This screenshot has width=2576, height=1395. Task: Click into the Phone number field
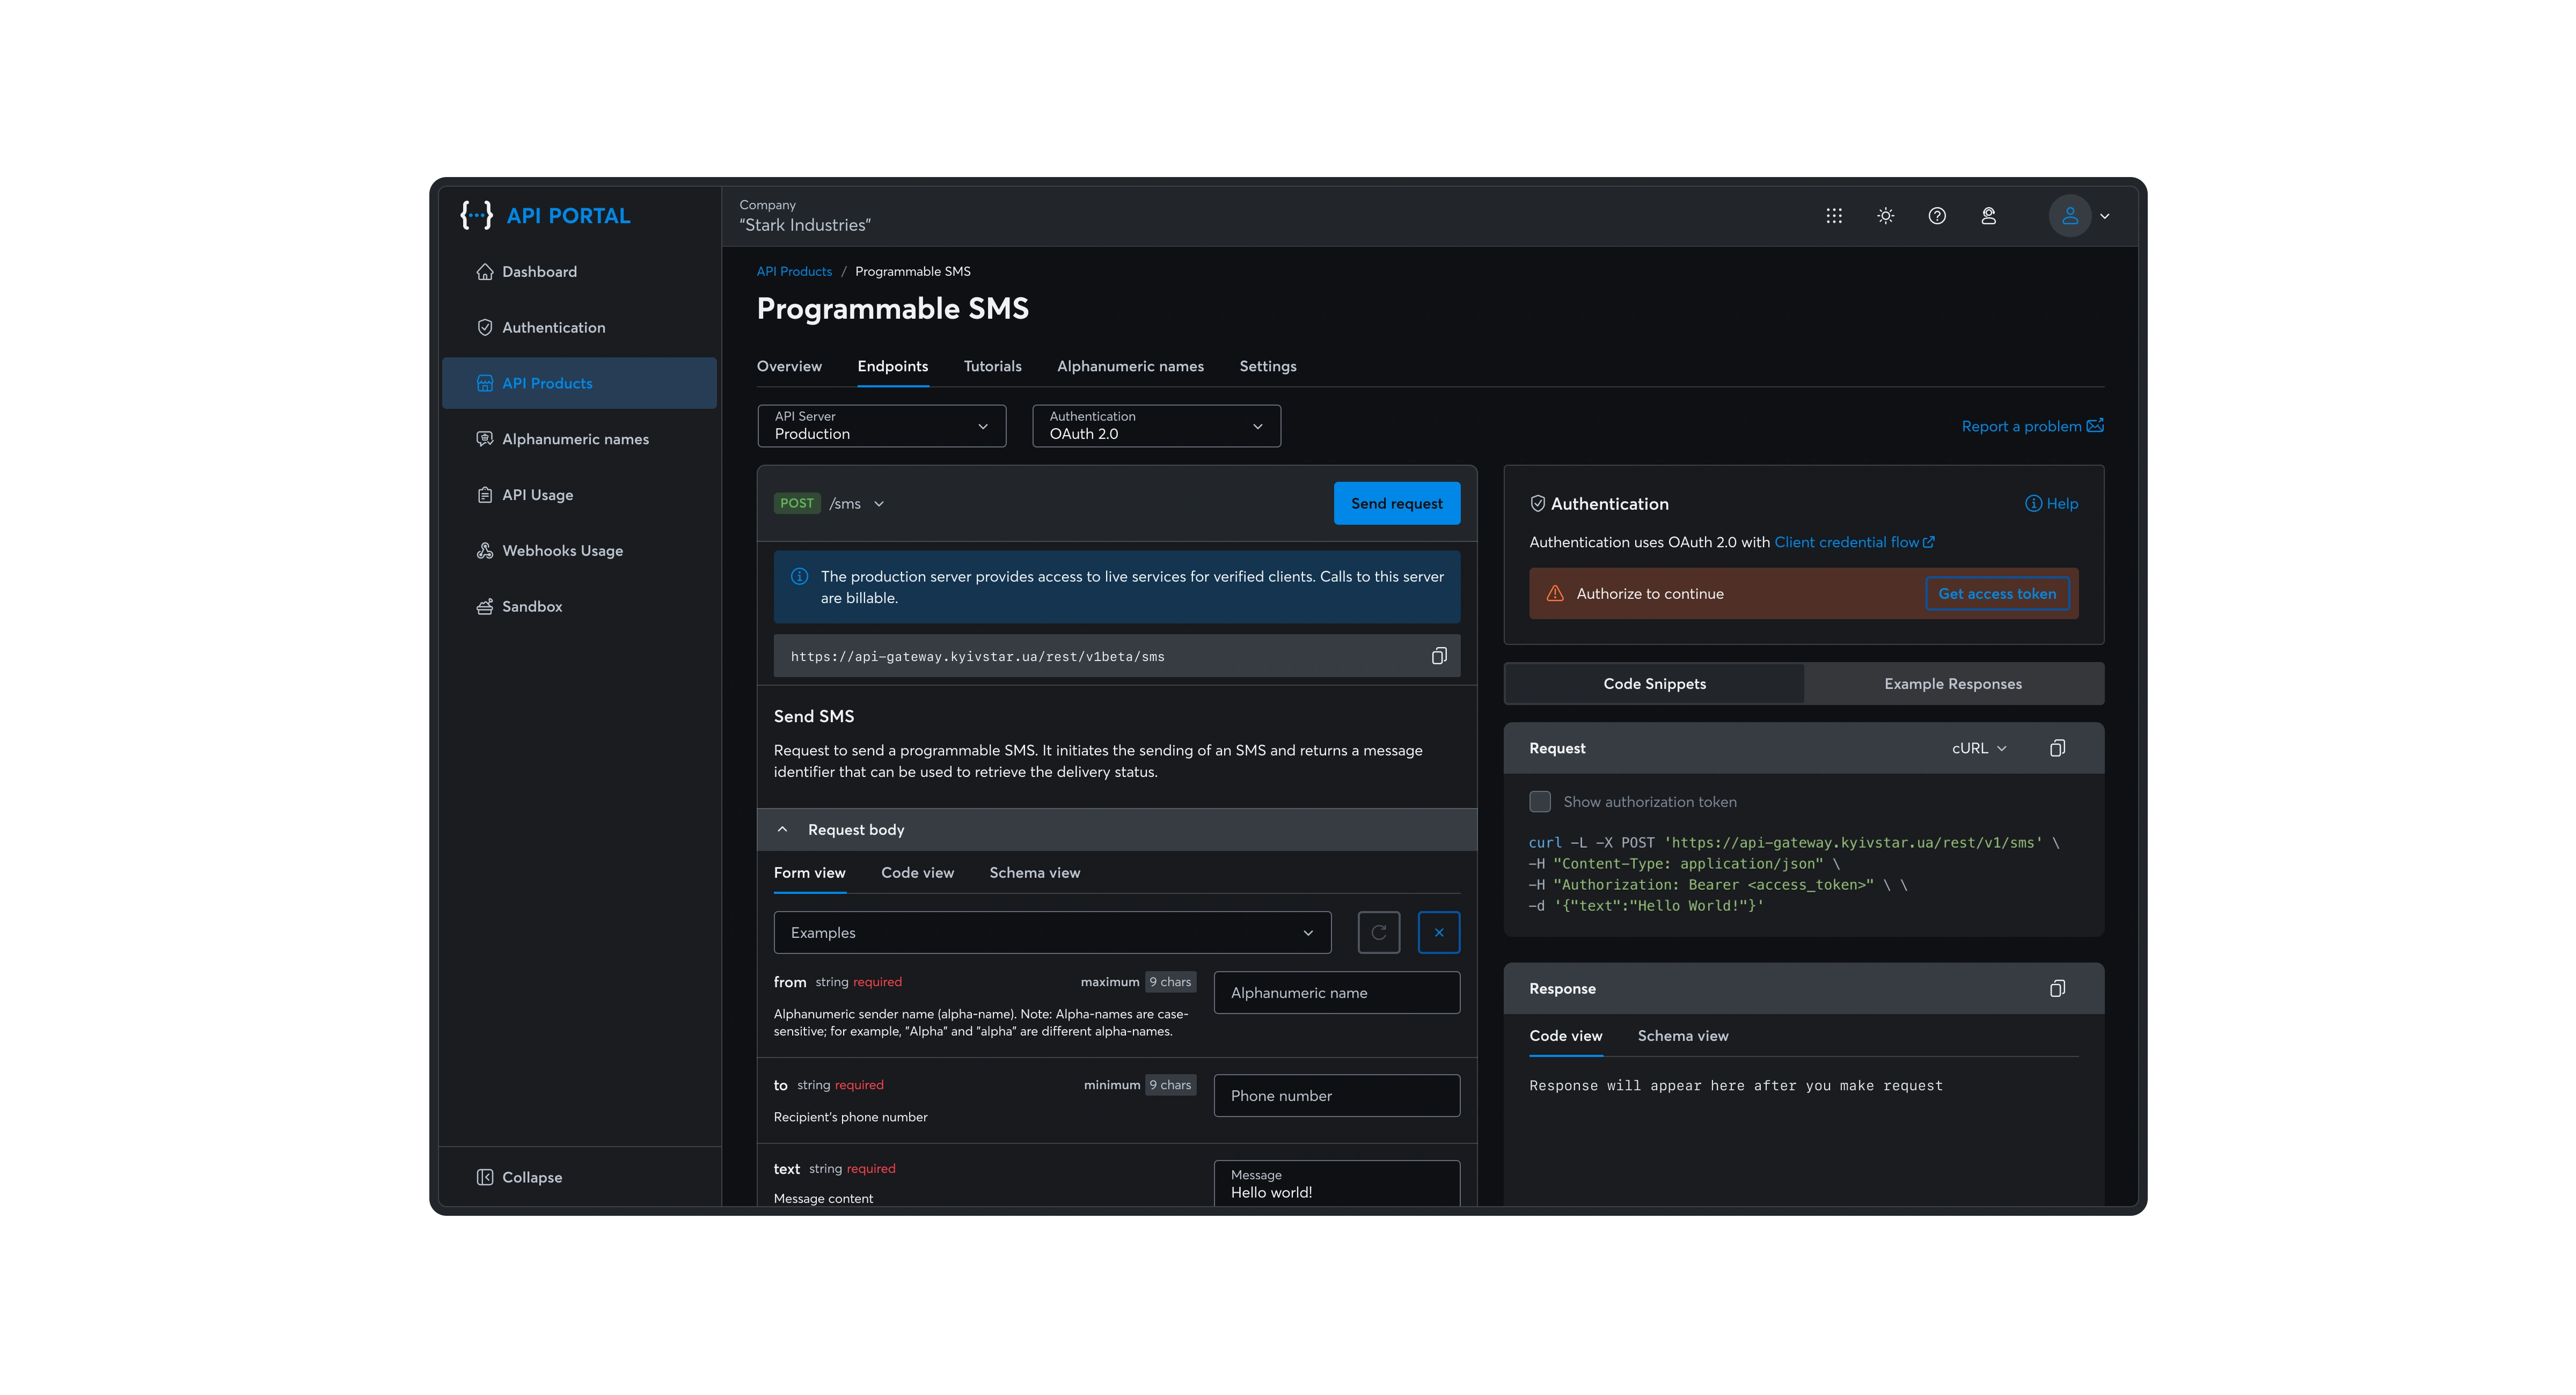[1337, 1096]
